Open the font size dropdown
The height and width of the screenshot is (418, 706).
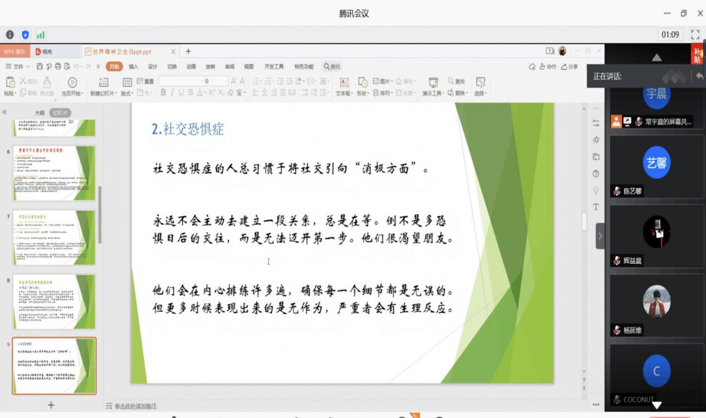click(225, 81)
